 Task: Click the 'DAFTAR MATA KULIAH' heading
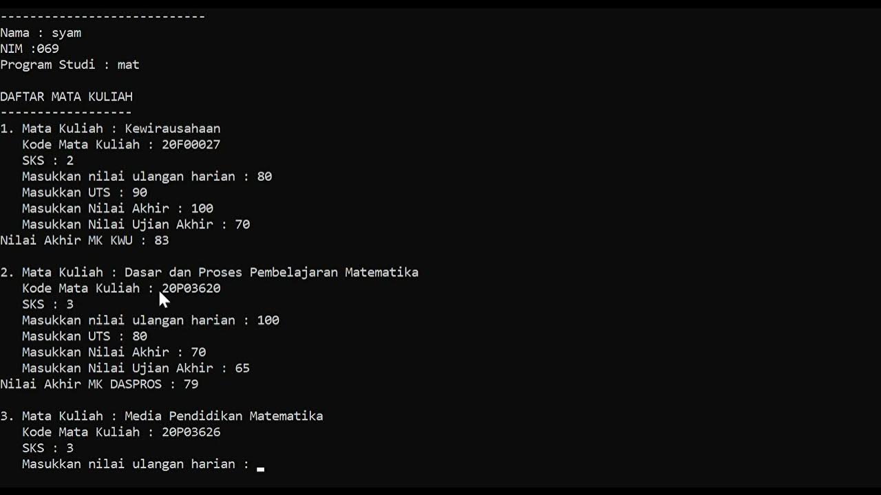pos(66,97)
